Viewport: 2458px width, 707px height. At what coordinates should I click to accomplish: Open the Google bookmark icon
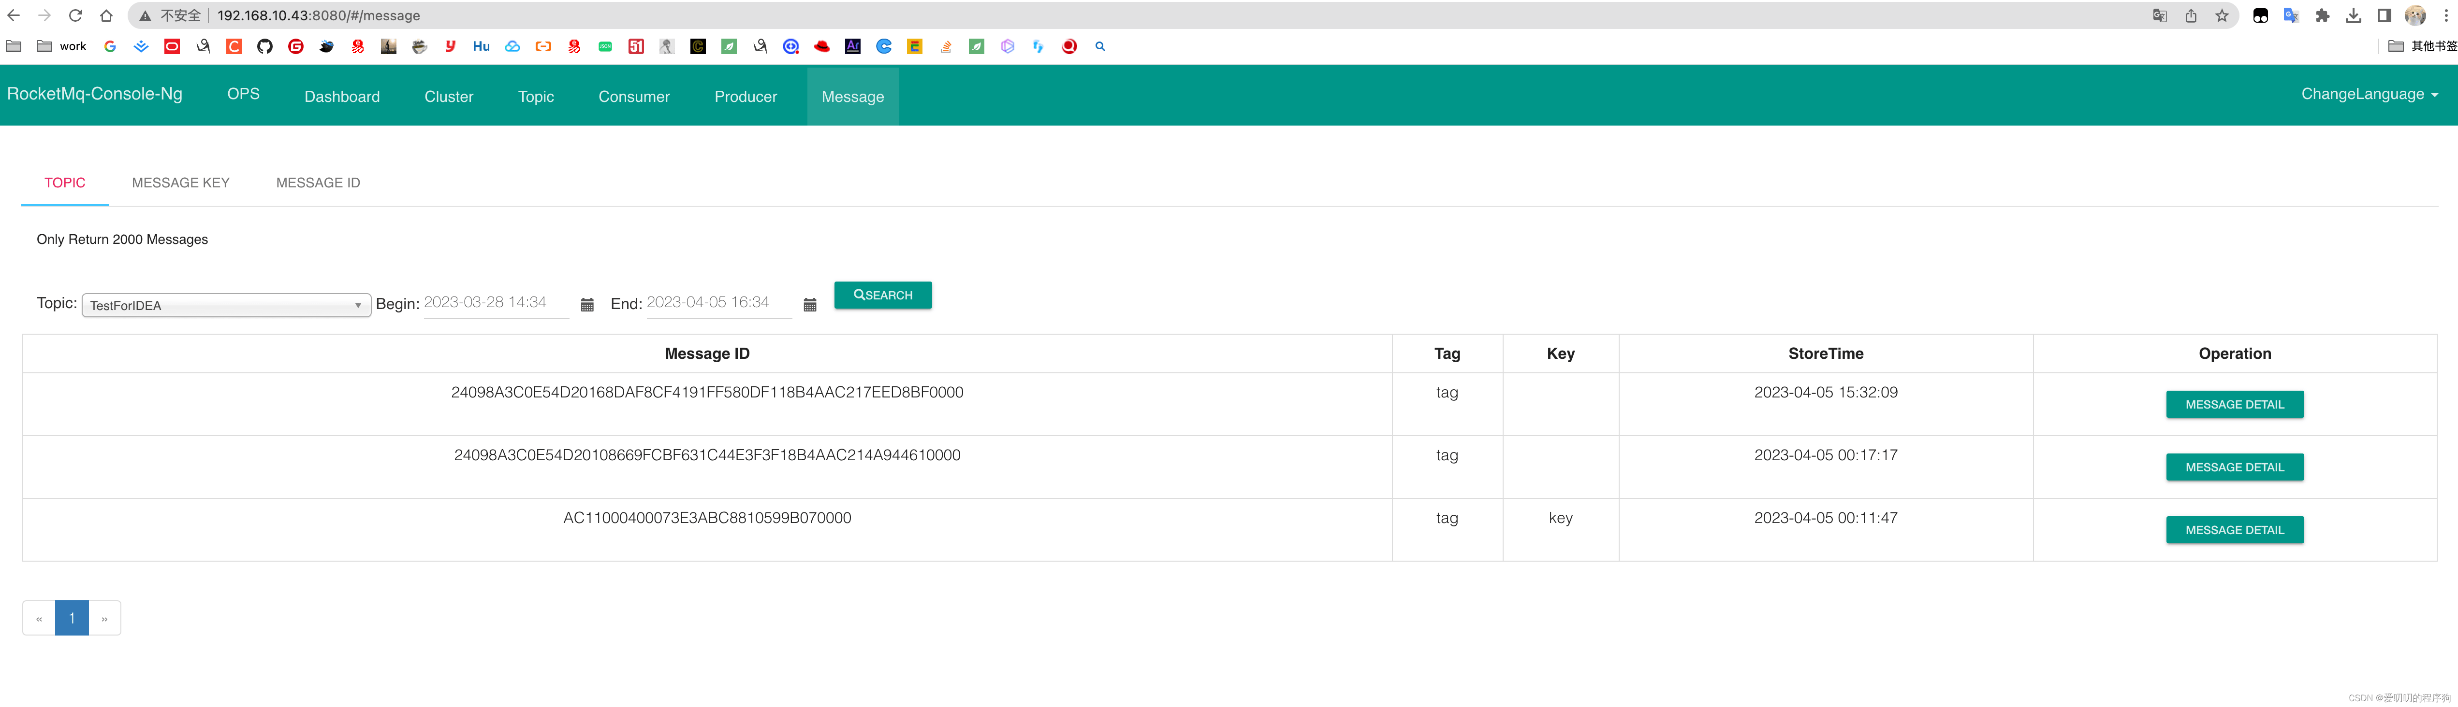click(110, 46)
